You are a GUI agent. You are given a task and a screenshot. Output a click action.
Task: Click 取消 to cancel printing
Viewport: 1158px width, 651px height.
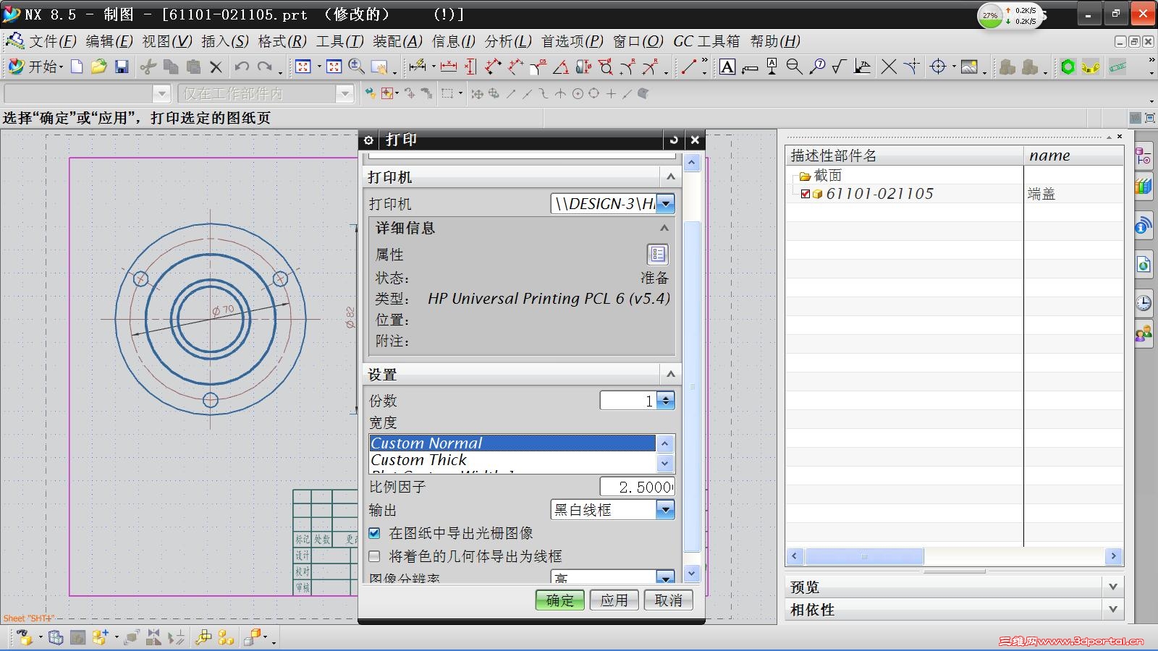(x=668, y=600)
